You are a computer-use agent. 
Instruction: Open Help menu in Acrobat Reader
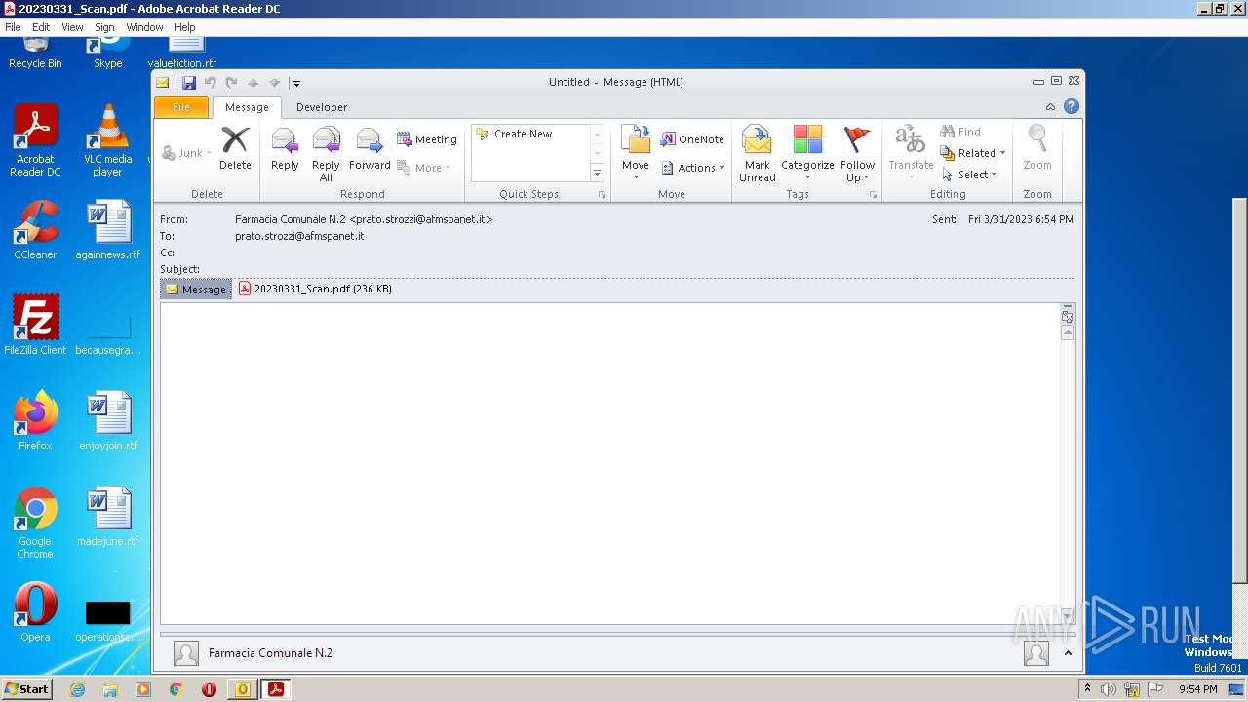(x=184, y=27)
